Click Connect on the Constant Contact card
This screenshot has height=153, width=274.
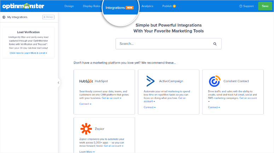[x=214, y=107]
